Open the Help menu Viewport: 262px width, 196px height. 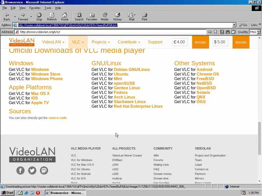(x=58, y=8)
